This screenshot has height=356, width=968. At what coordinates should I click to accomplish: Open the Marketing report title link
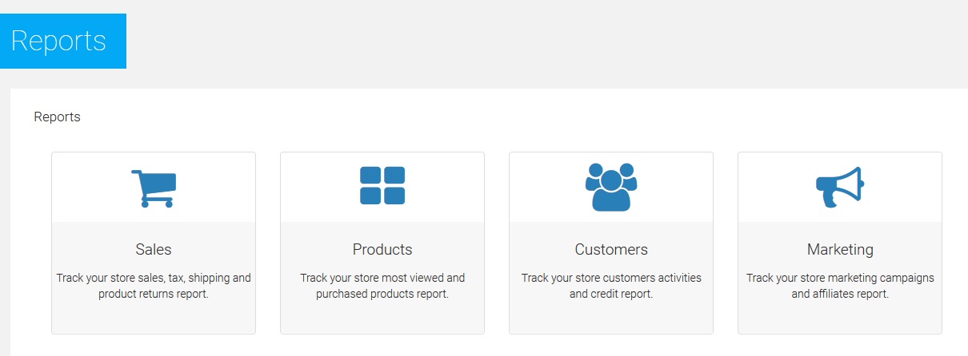point(840,250)
